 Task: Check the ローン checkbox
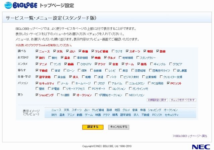[x=65, y=70]
